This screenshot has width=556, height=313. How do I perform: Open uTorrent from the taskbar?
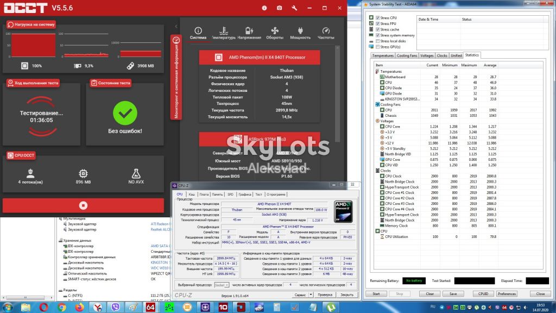[331, 308]
